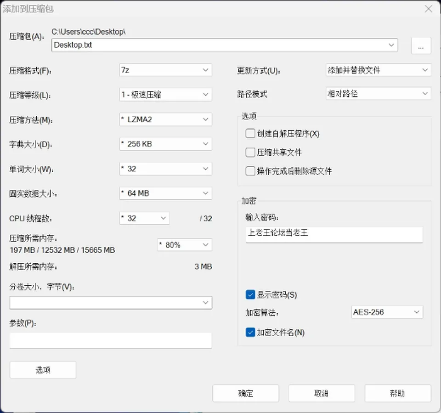Open the CPU 线程数 32 dropdown
Screen dimensions: 441x413
[x=144, y=218]
